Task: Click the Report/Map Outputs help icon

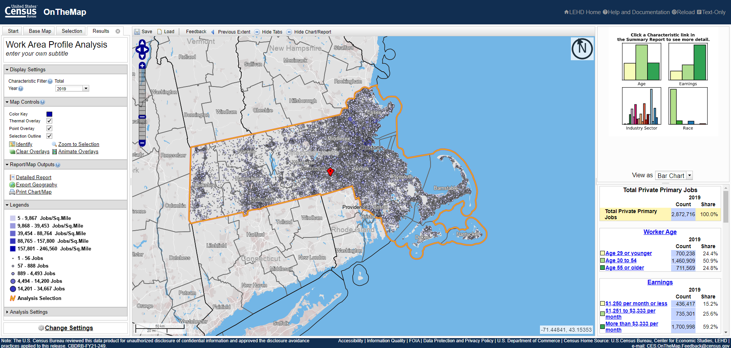Action: (x=58, y=165)
